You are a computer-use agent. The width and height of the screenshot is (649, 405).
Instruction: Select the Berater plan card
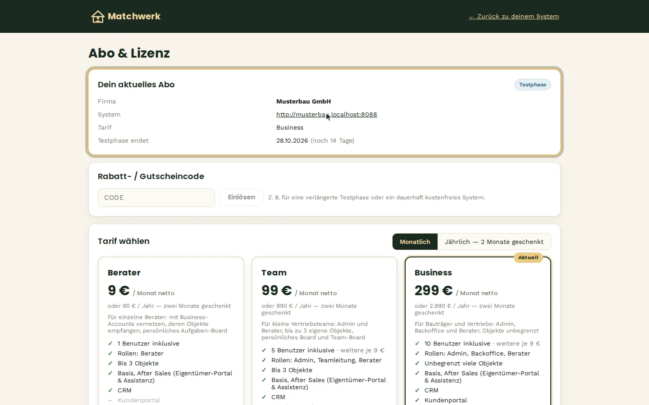coord(171,331)
